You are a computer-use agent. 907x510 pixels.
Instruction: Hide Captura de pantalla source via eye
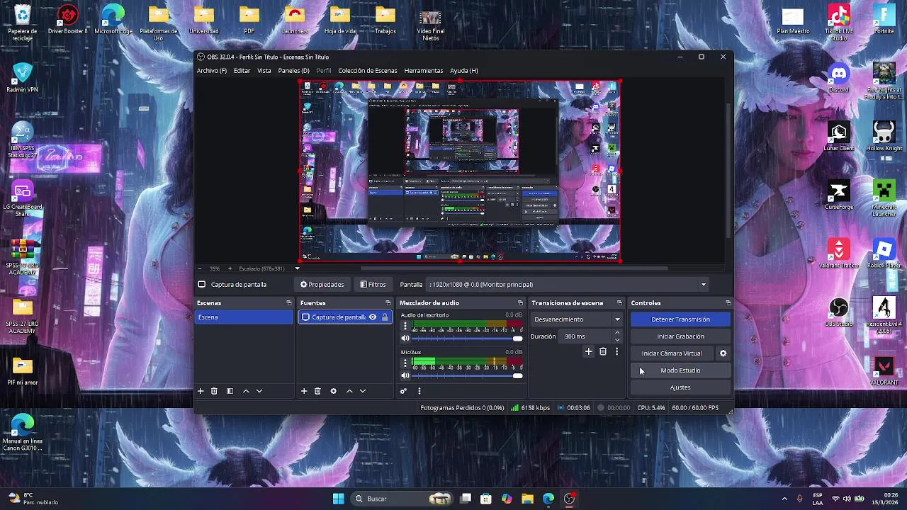(x=372, y=317)
